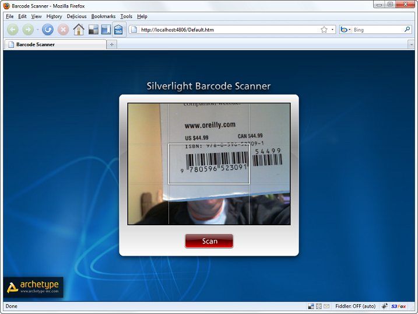This screenshot has height=314, width=418.
Task: Open the list all tabs dropdown
Action: pyautogui.click(x=411, y=44)
